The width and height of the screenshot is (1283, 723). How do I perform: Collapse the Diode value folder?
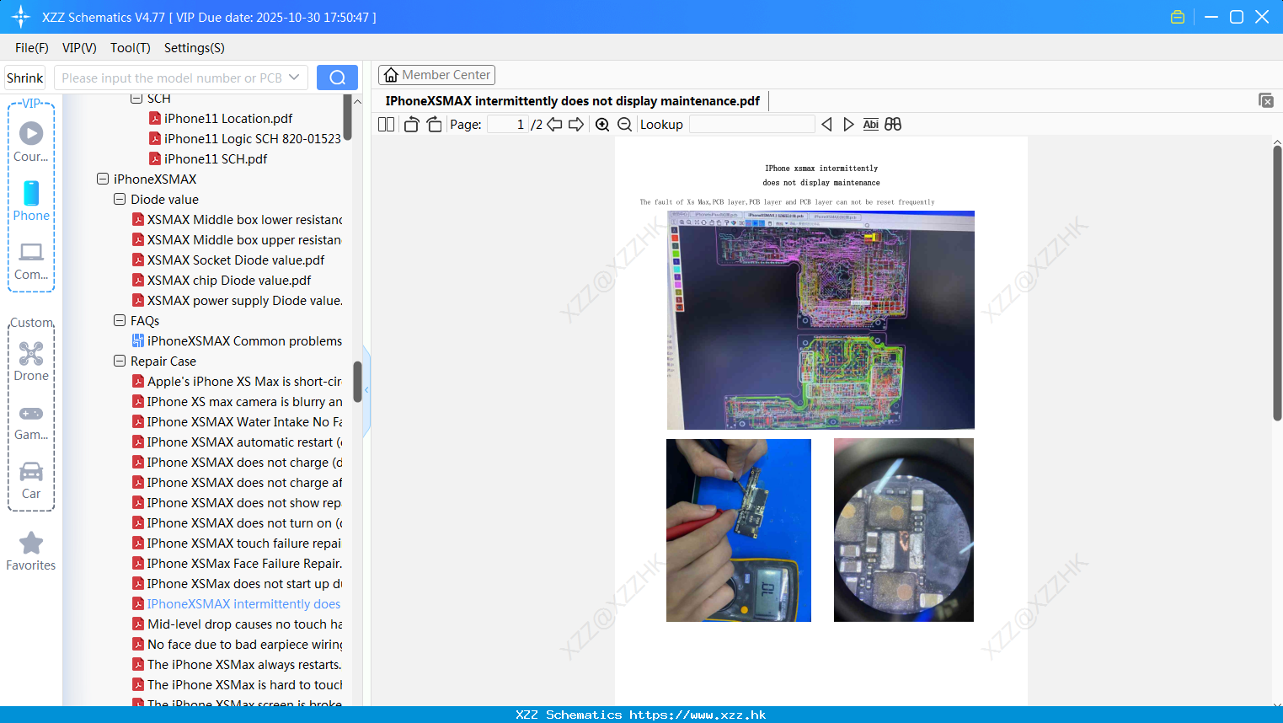click(x=120, y=200)
